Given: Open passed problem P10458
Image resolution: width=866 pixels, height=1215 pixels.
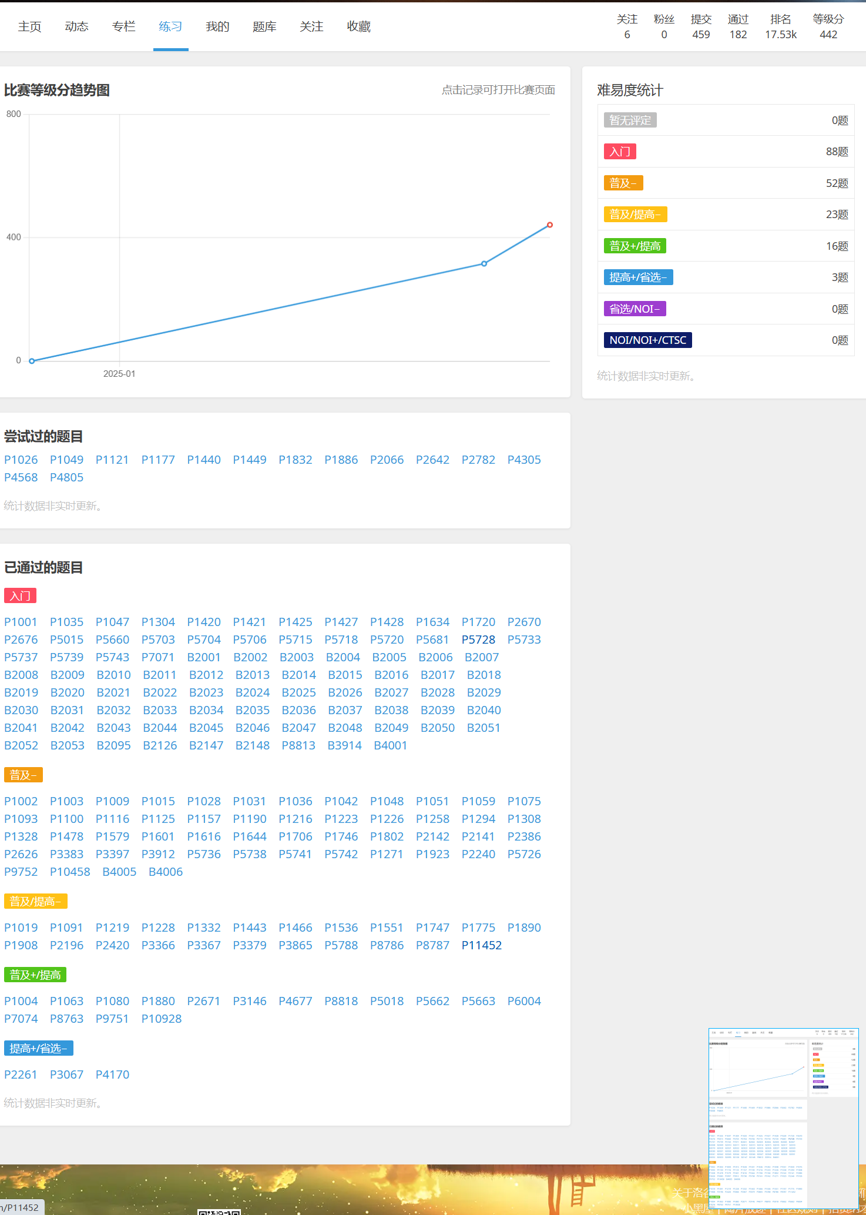Looking at the screenshot, I should pyautogui.click(x=70, y=872).
